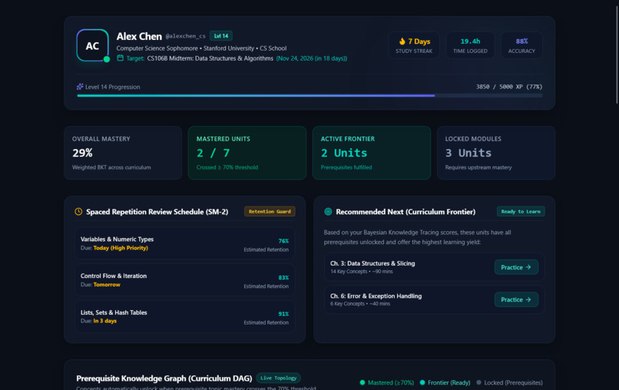Screen dimensions: 619x390
Task: Practice Ch. 6: Error & Exception Handling
Action: click(x=516, y=299)
